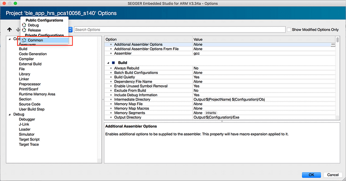
Task: Collapse the Debug tree section
Action: coord(10,114)
